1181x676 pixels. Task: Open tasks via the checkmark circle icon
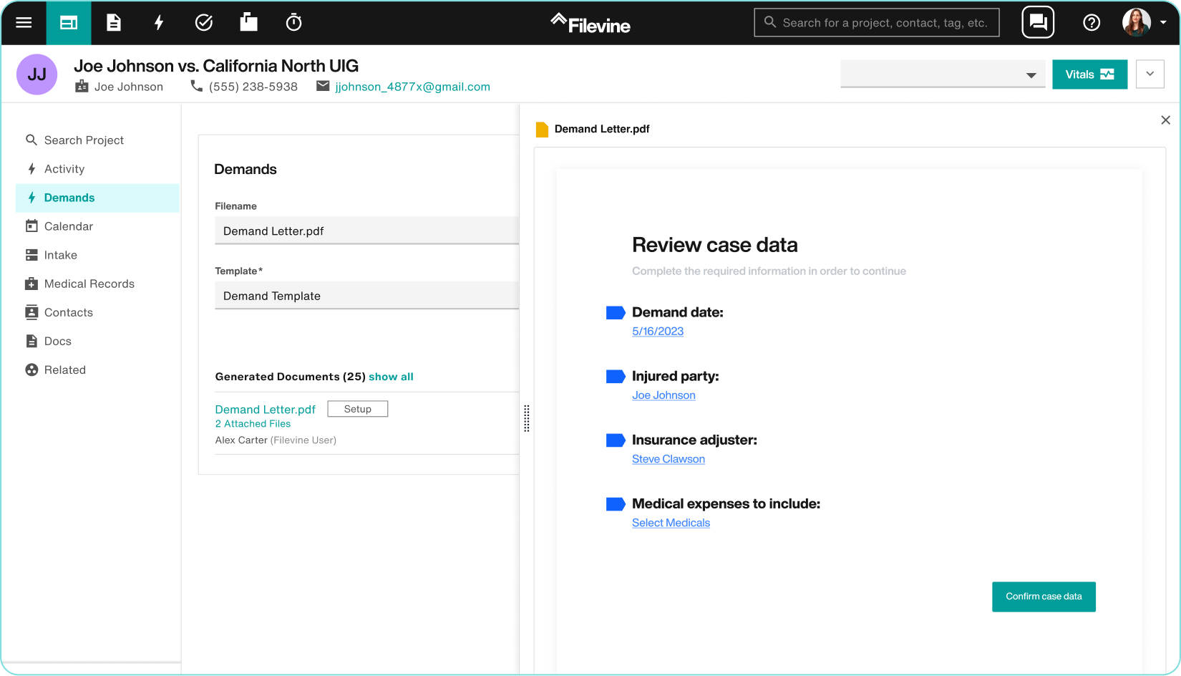pos(204,22)
